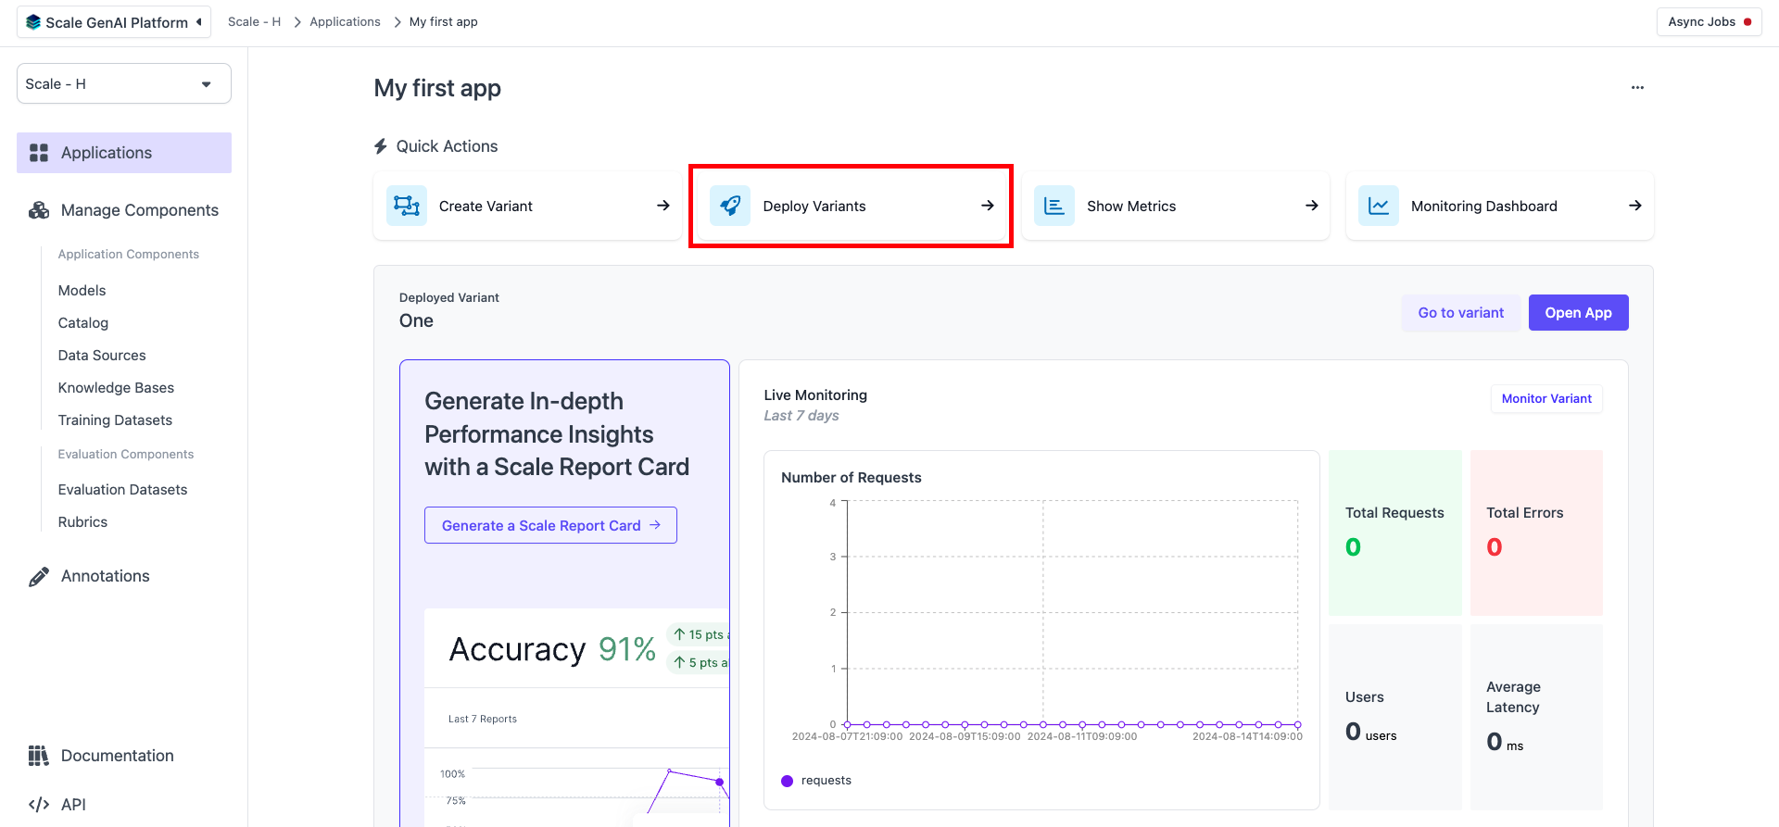Click the Annotations pencil icon
Viewport: 1779px width, 827px height.
click(39, 576)
